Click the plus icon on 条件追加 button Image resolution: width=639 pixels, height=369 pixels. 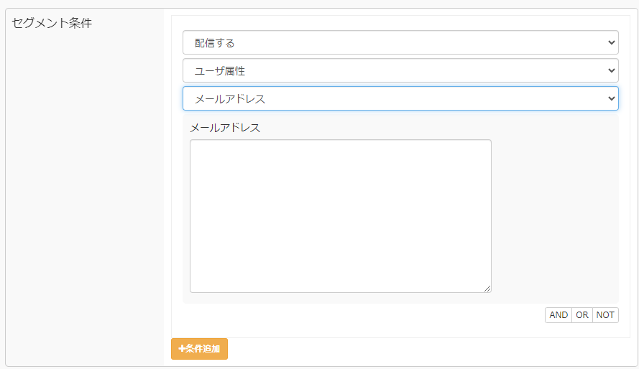(x=182, y=349)
